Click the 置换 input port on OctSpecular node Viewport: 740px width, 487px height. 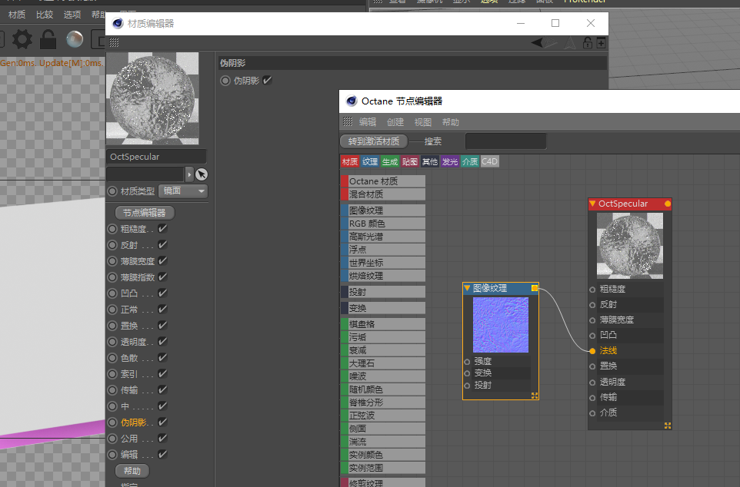(592, 366)
